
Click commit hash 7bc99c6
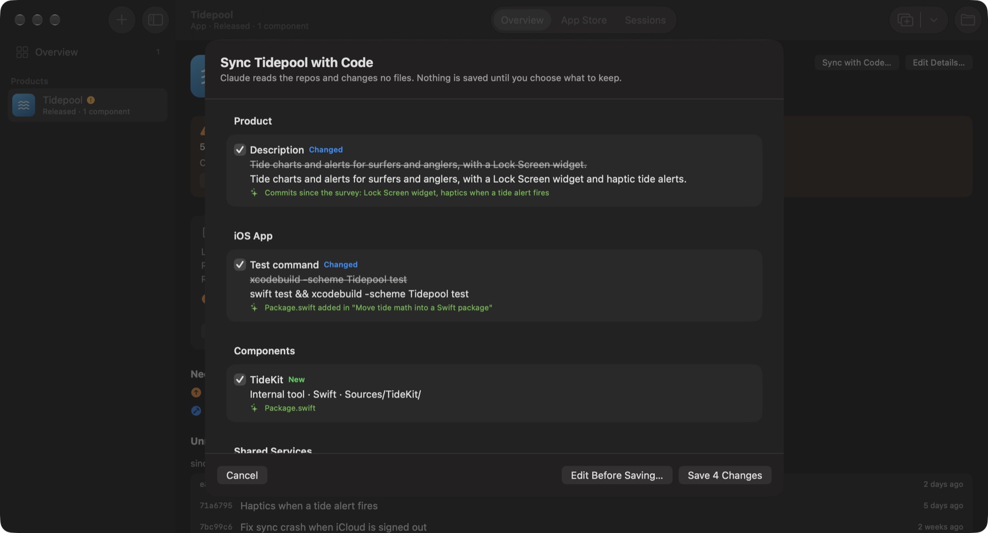[x=216, y=527]
